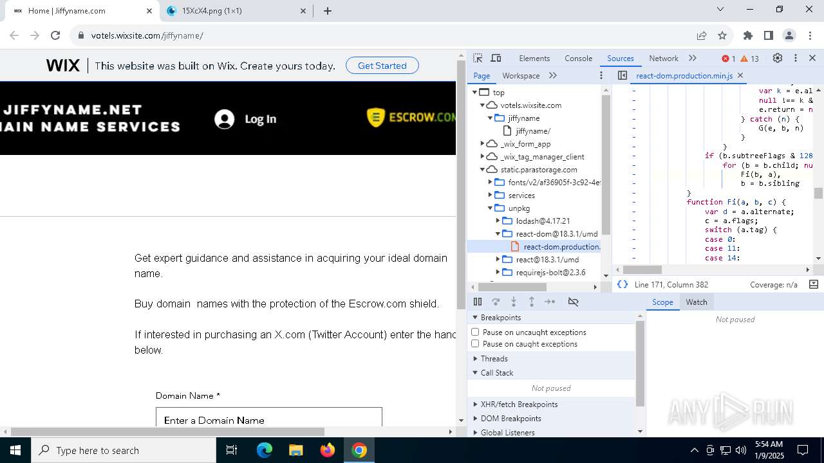
Task: Close the DevTools panel
Action: 812,58
